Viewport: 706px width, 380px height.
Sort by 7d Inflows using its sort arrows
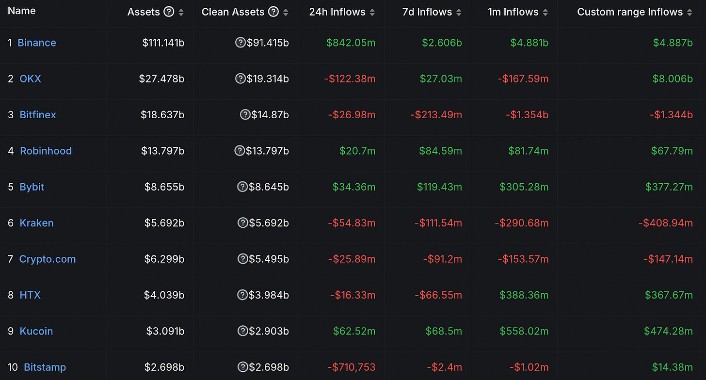(x=459, y=13)
